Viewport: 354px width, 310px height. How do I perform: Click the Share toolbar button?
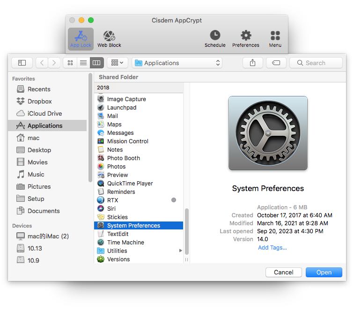(x=253, y=63)
